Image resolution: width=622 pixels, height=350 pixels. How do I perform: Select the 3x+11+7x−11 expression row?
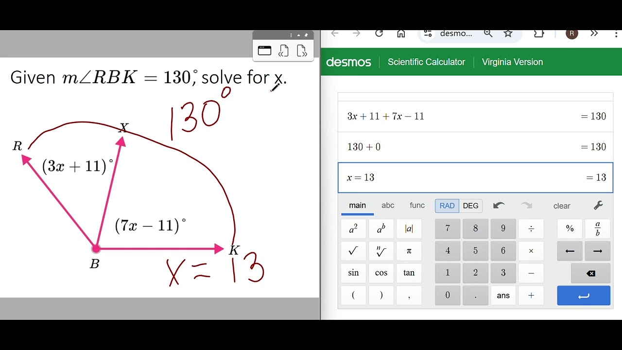(x=475, y=117)
